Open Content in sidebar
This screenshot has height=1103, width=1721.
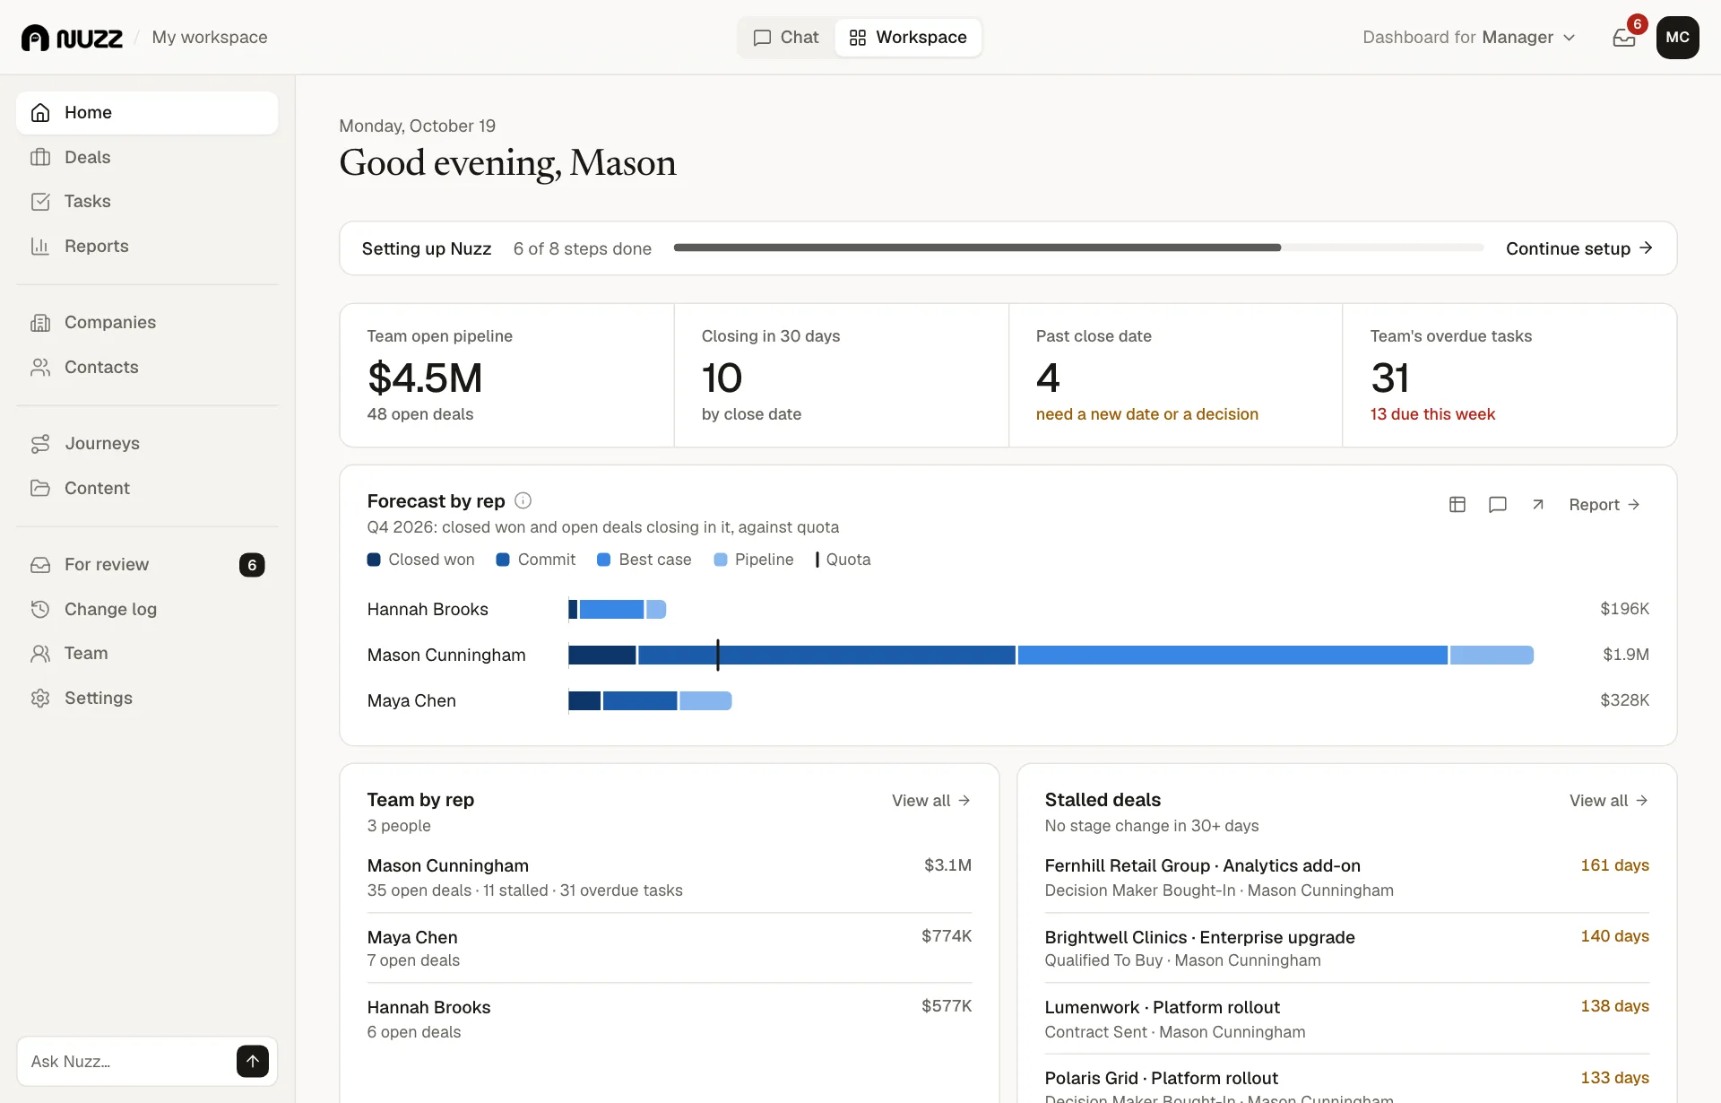[147, 488]
